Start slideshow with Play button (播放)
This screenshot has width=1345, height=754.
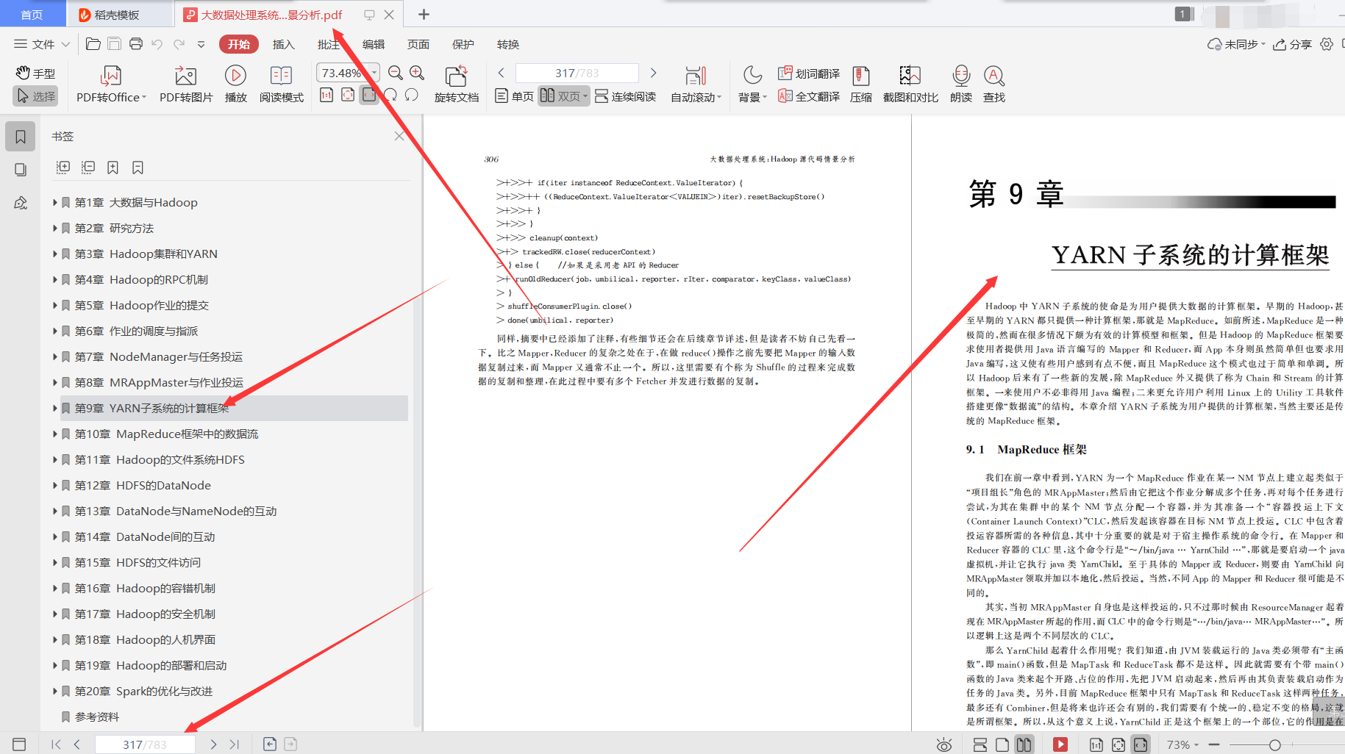coord(235,85)
